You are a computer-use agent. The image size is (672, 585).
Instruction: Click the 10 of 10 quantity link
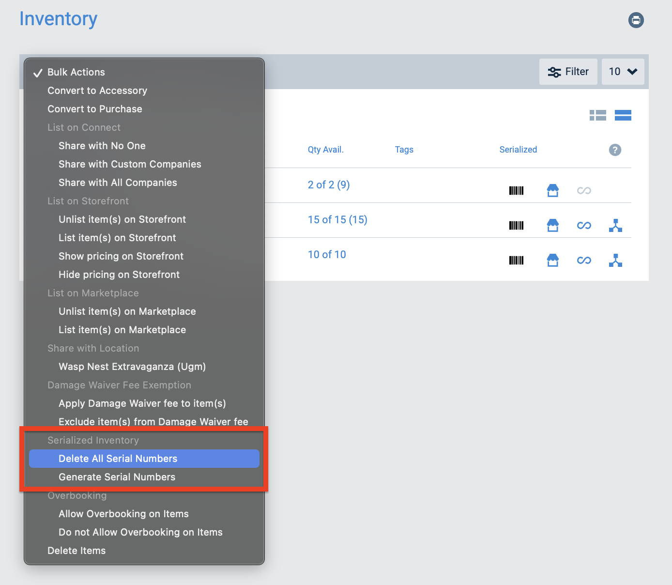point(327,254)
